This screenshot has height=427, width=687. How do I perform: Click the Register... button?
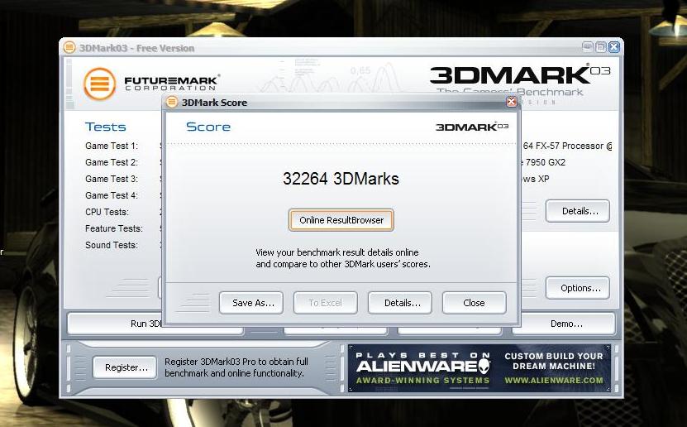tap(125, 367)
